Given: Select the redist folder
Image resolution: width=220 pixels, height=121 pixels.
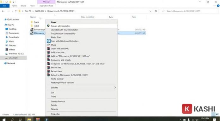Looking at the screenshot, I should coord(36,26).
